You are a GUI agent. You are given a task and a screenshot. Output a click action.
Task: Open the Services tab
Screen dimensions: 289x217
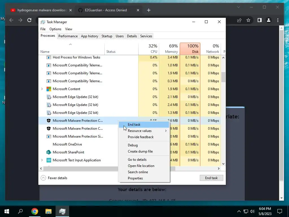click(x=146, y=36)
